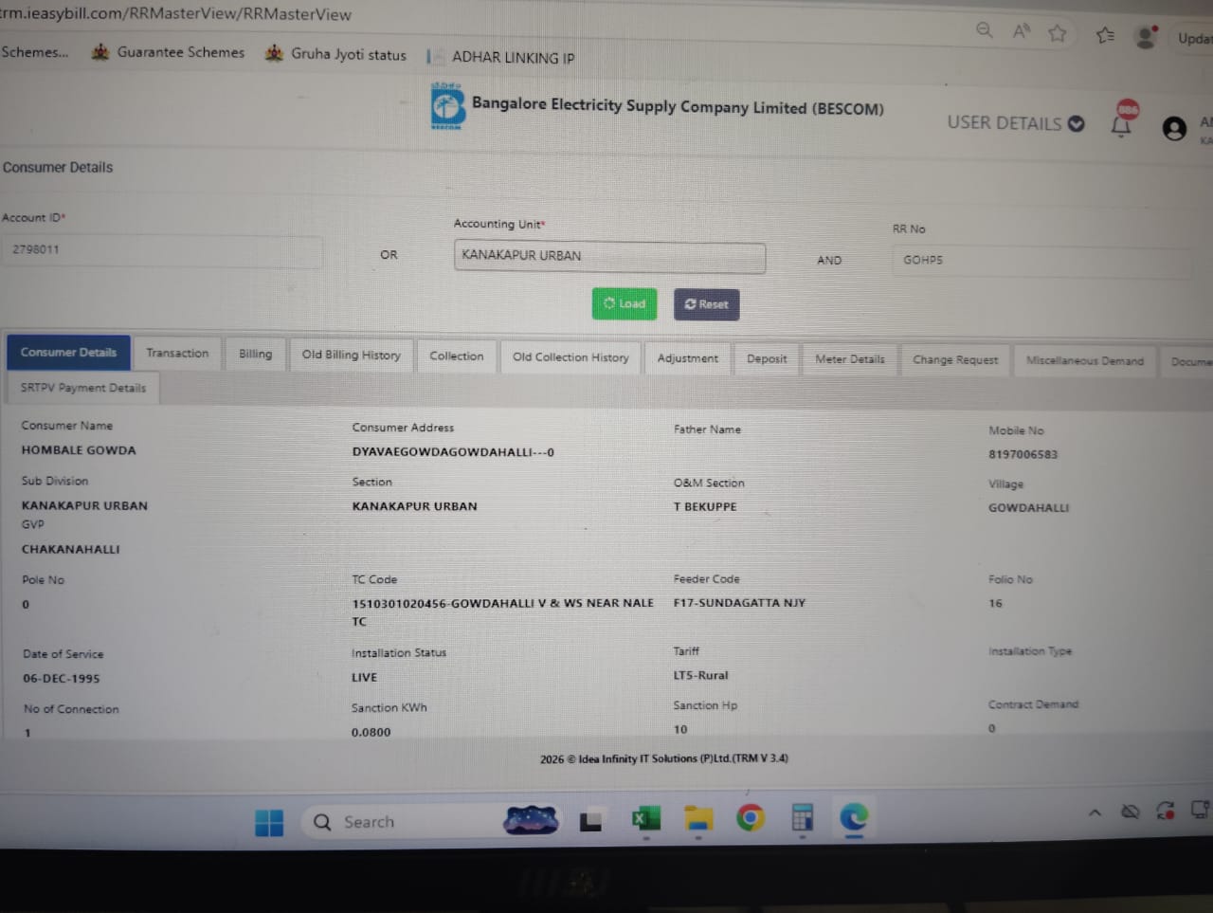
Task: Click the Accounting Unit input field
Action: coord(609,256)
